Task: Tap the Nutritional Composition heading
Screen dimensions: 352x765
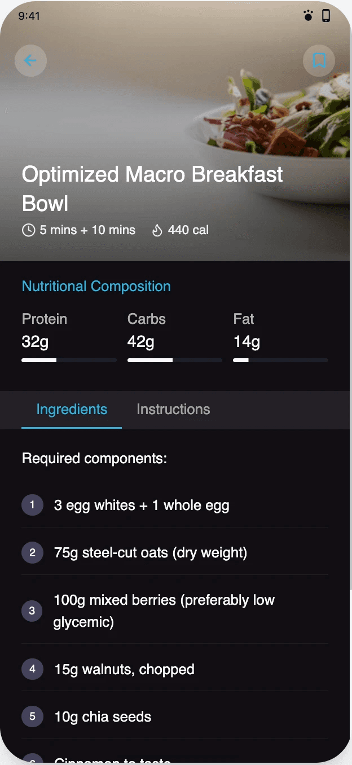Action: [x=96, y=286]
